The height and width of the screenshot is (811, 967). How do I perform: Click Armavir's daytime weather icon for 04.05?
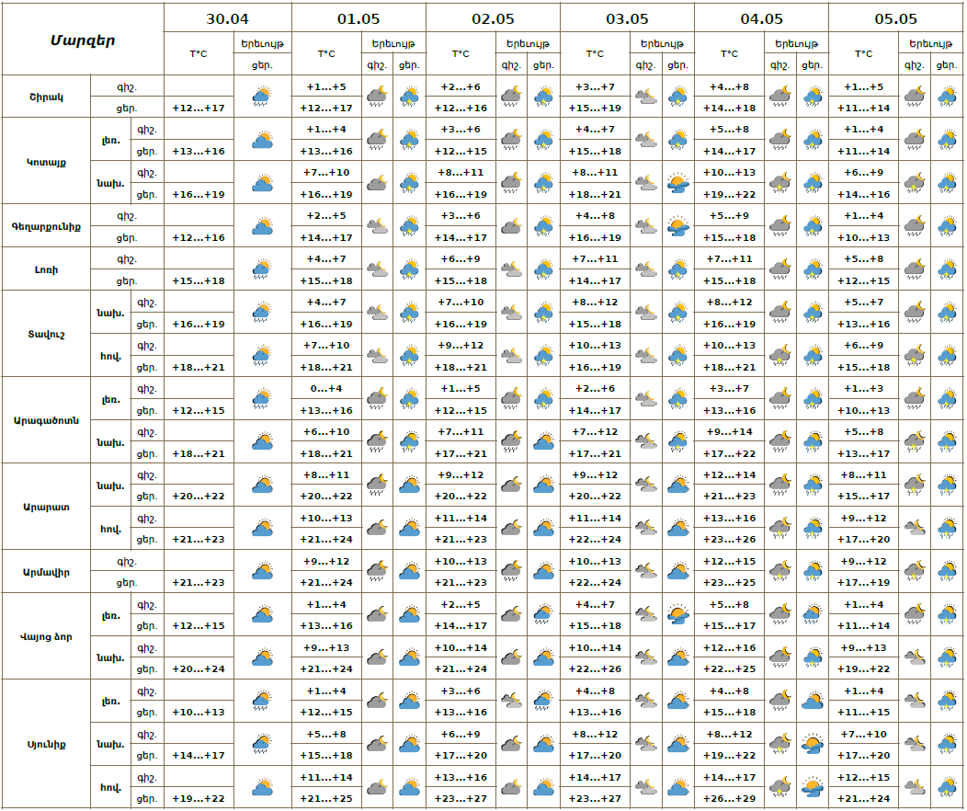point(812,572)
